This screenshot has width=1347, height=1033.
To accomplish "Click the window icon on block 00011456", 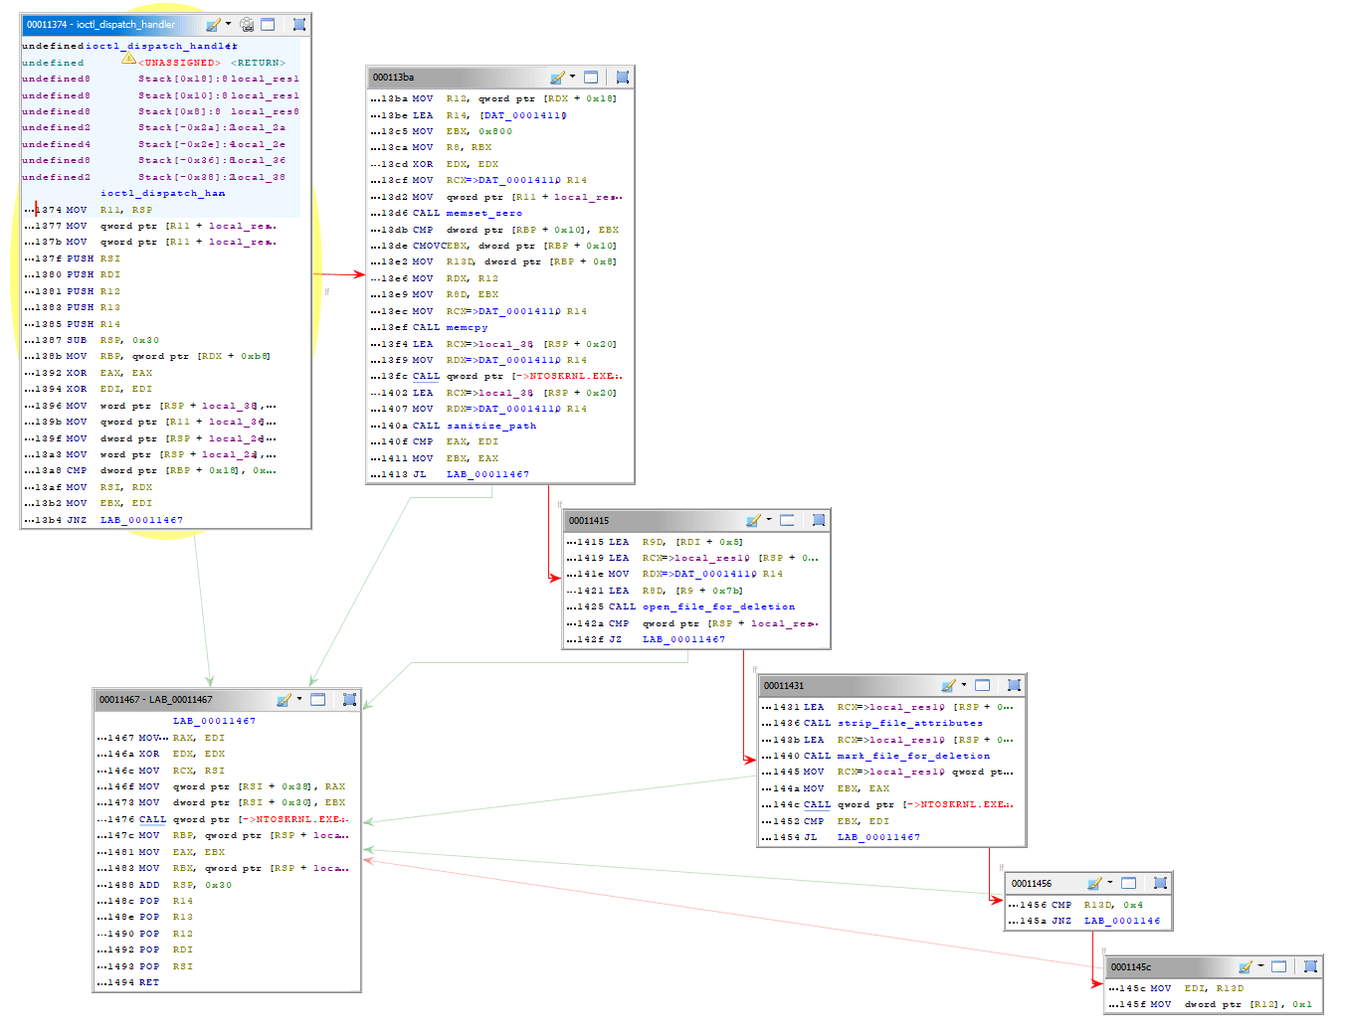I will 1128,883.
